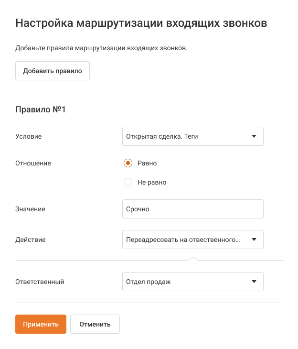
Task: Focus the "Значение" input containing "Срочно"
Action: [x=192, y=209]
